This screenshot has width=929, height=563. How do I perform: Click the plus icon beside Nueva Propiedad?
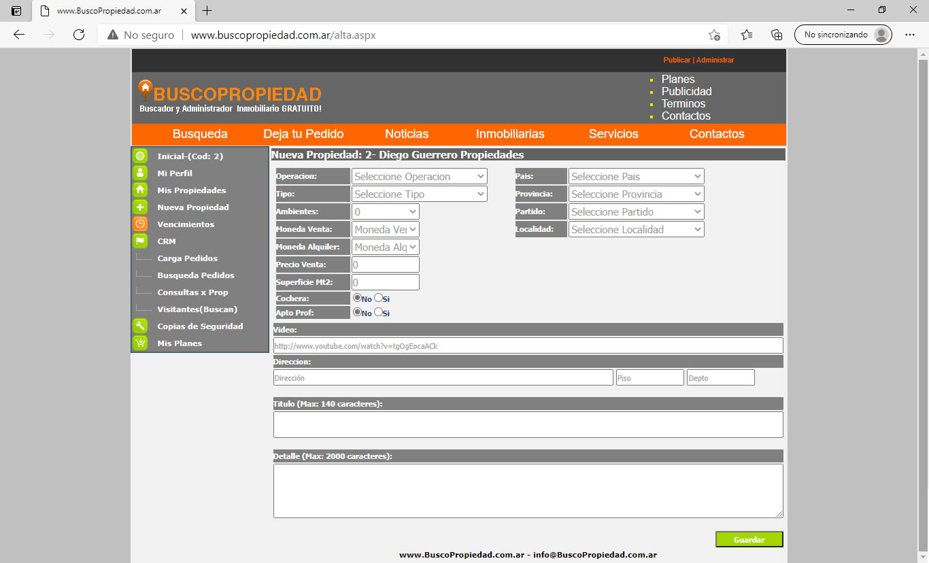click(x=140, y=207)
